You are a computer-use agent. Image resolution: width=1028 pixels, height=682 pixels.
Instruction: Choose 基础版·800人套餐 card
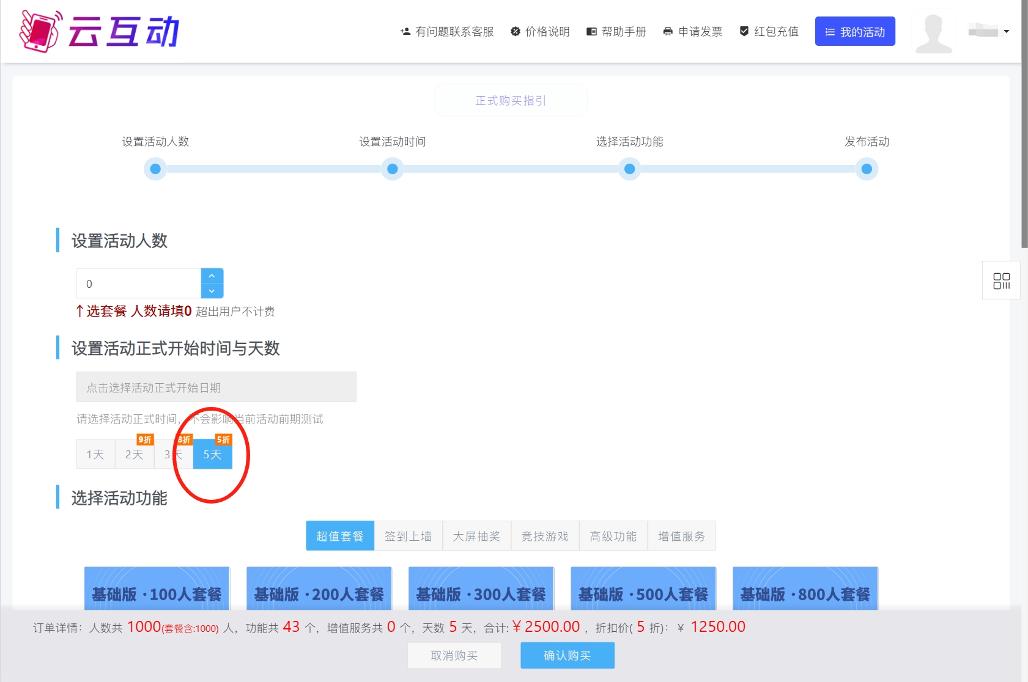[805, 588]
